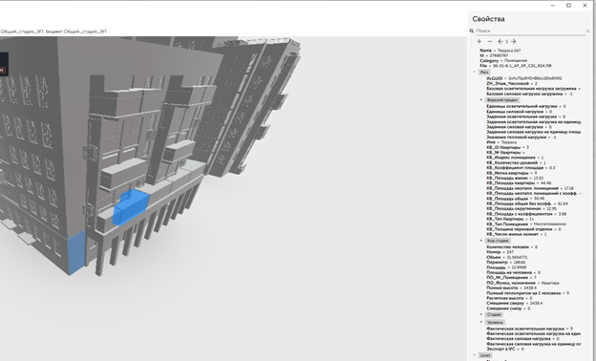Viewport: 596px width, 361px height.
Task: Select the 'Периметр' property row
Action: (506, 263)
